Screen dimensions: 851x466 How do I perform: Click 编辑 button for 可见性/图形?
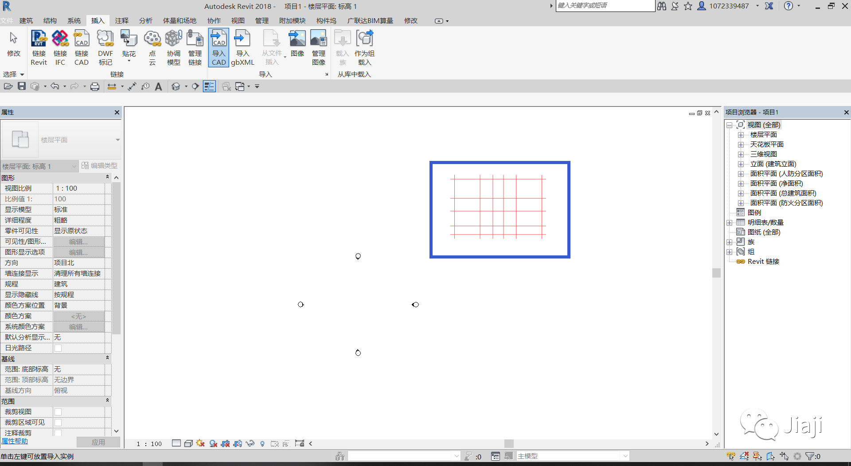click(79, 242)
